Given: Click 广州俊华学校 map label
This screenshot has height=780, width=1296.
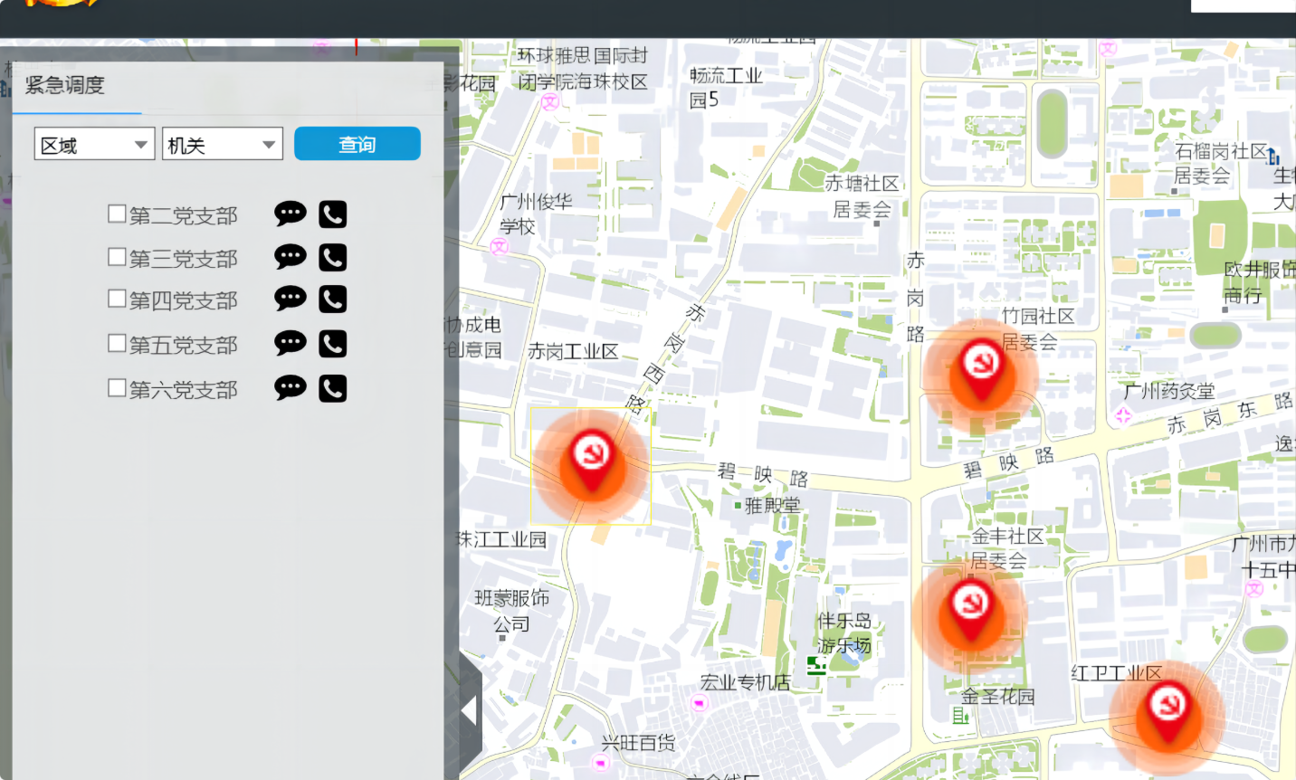Looking at the screenshot, I should click(x=536, y=214).
